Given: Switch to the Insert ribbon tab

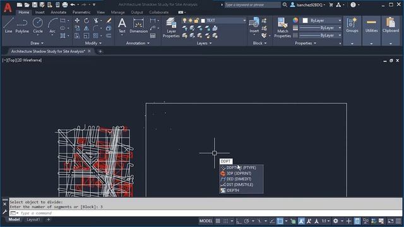Looking at the screenshot, I should 40,12.
